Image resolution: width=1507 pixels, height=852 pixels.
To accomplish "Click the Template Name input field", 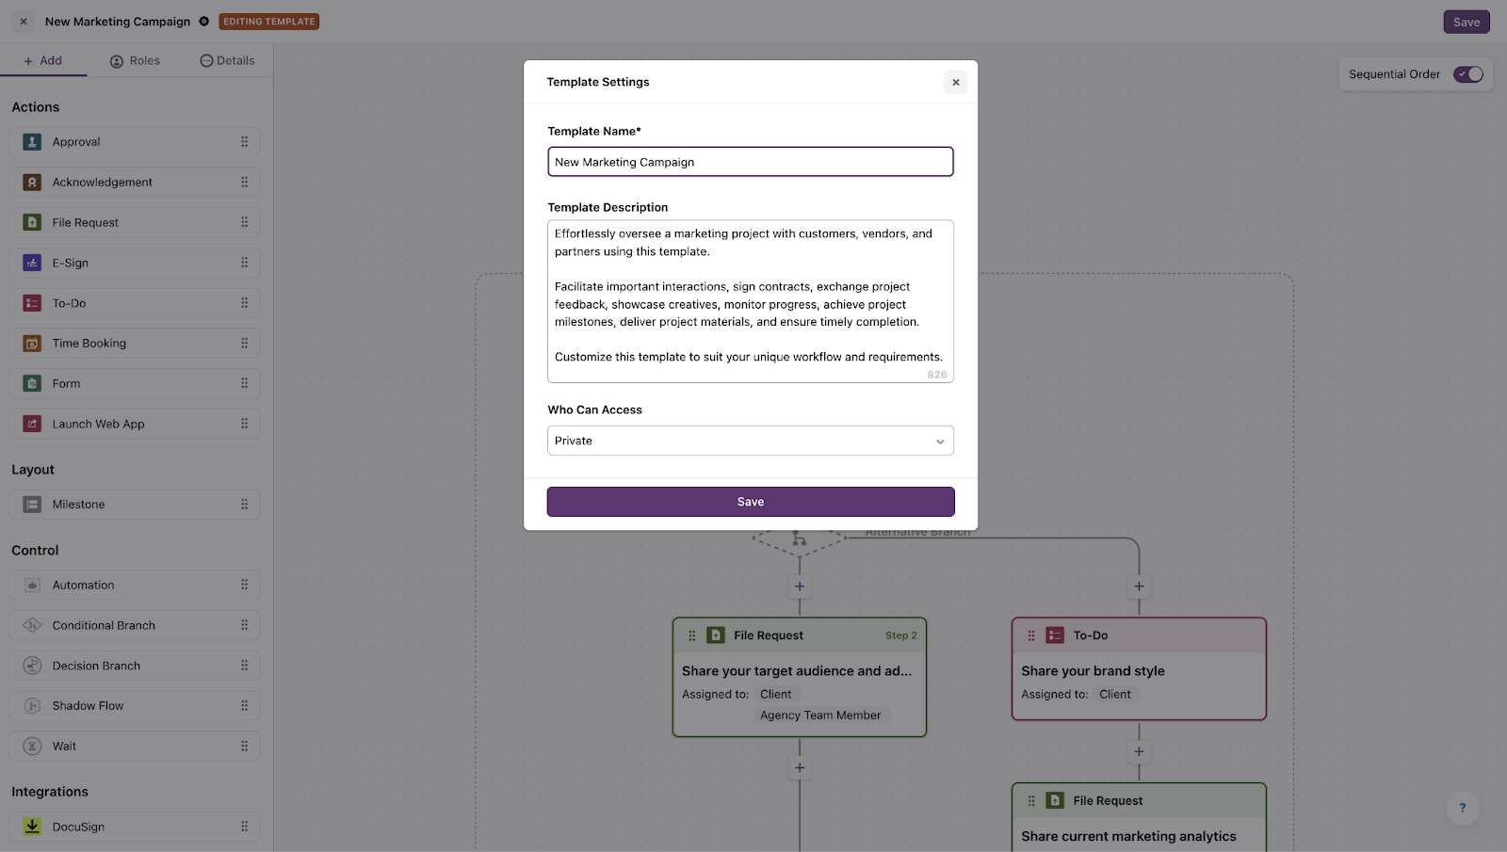I will (751, 162).
